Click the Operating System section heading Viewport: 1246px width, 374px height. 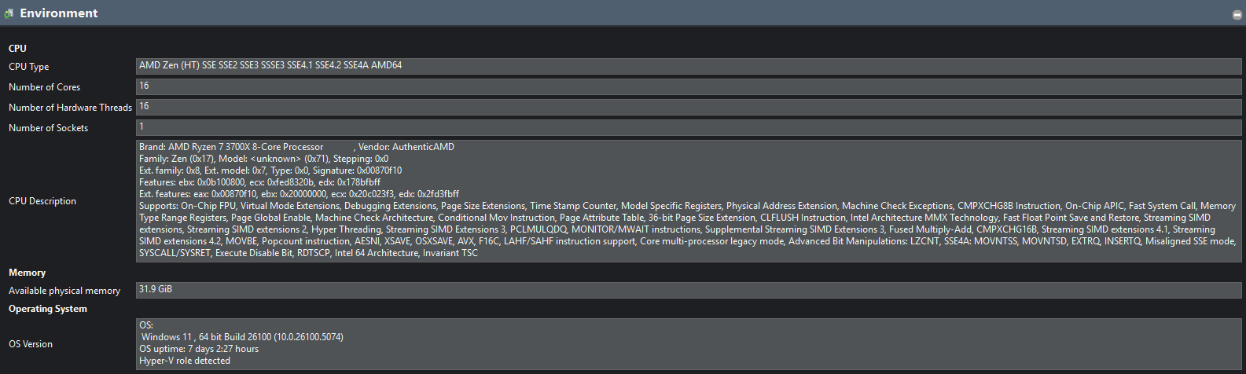coord(48,309)
